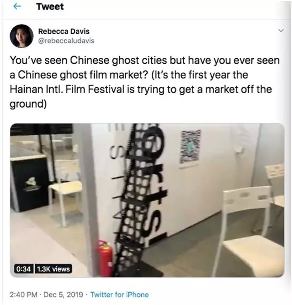This screenshot has height=305, width=292.
Task: Click the QR code in video
Action: (190, 147)
